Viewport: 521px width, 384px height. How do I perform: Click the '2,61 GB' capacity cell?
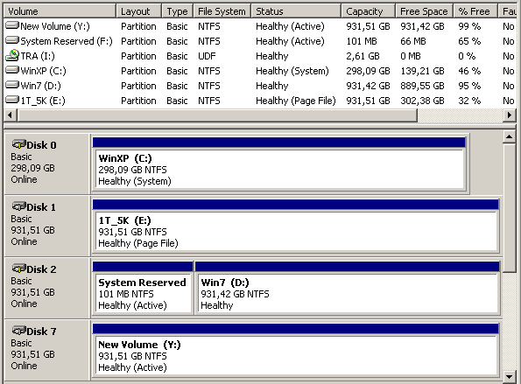pyautogui.click(x=363, y=56)
